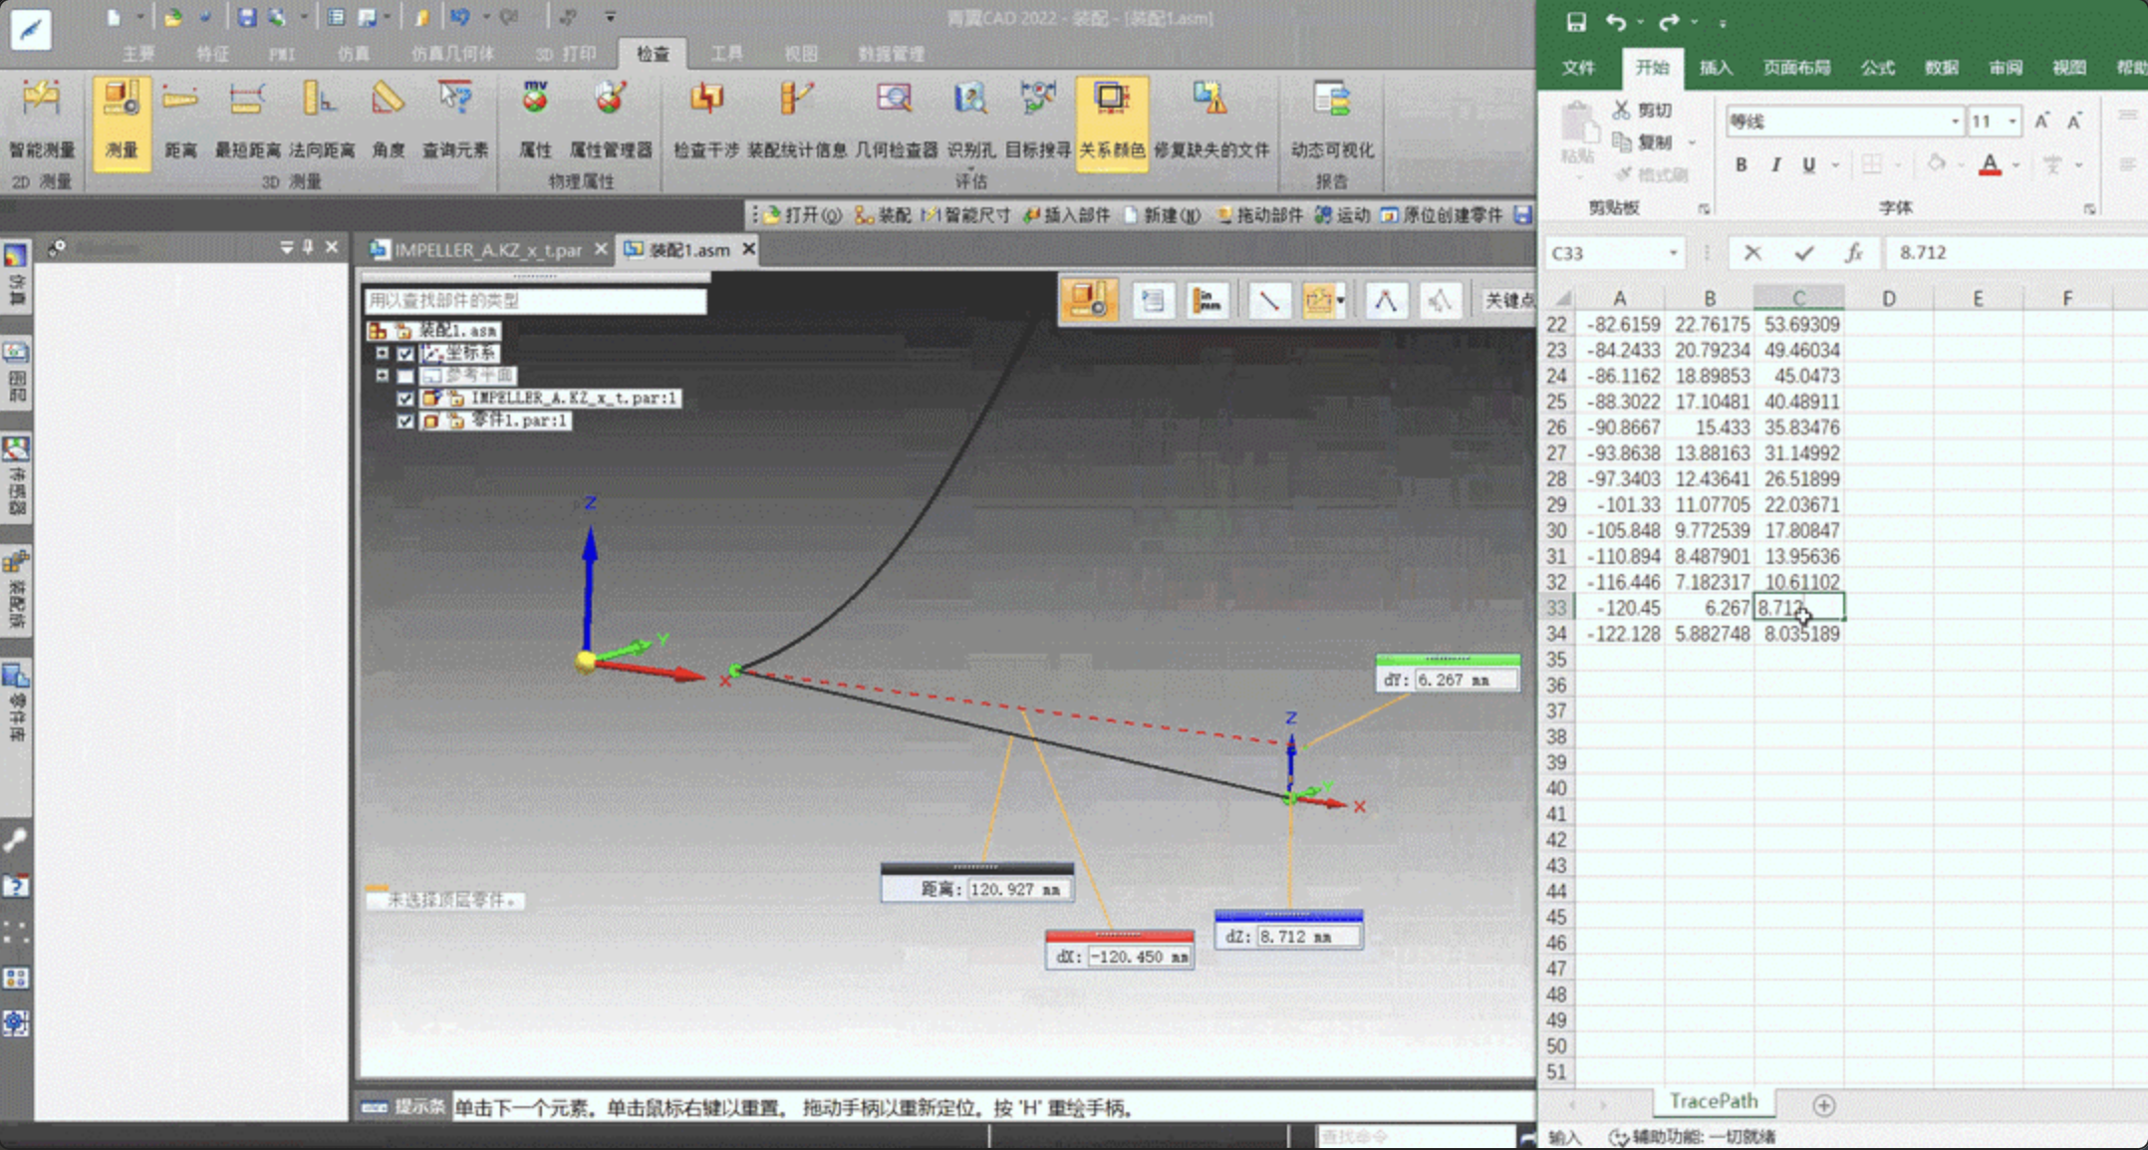Screen dimensions: 2148x1150
Task: Click the part-type search field in the tree
Action: coord(535,301)
